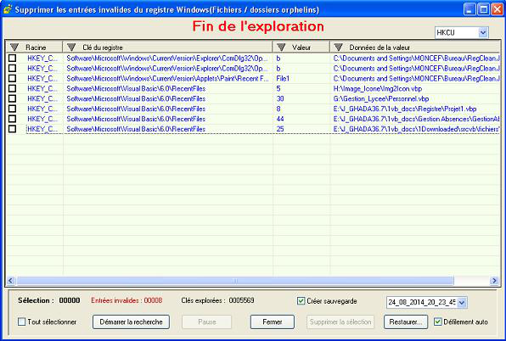This screenshot has height=341, width=506.
Task: Click the sort triangle in Racine header
Action: [x=14, y=48]
